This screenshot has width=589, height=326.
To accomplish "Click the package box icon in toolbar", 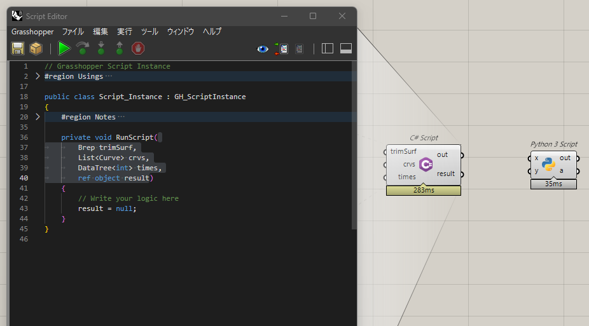I will pyautogui.click(x=36, y=48).
